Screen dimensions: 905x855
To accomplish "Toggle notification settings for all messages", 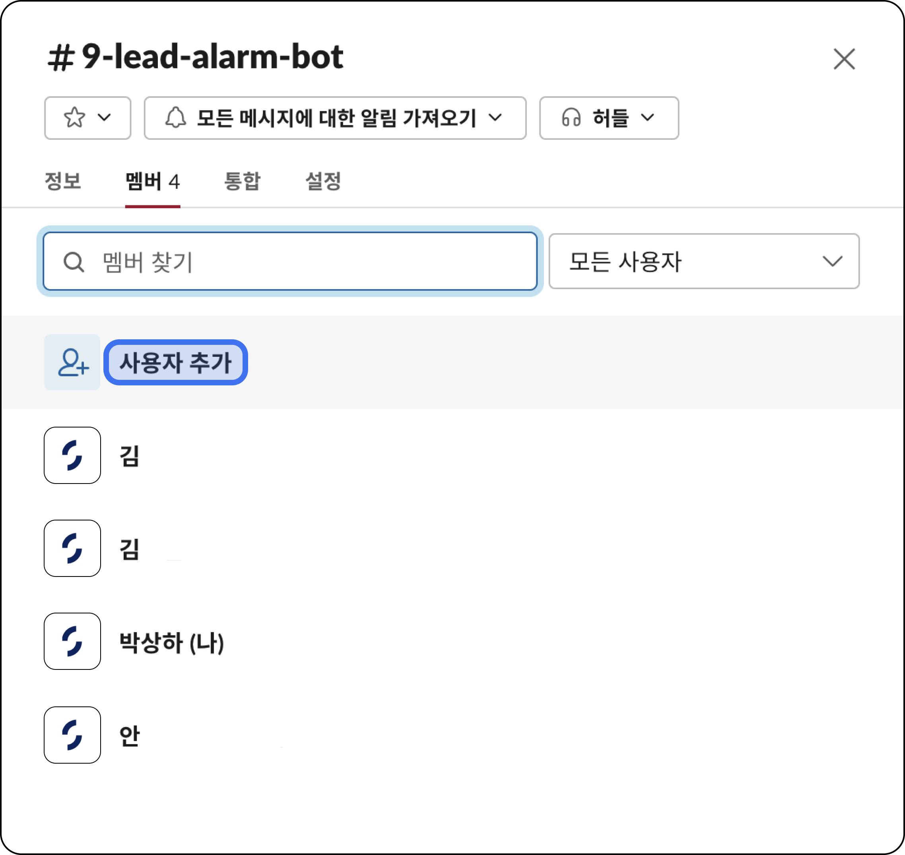I will tap(335, 118).
